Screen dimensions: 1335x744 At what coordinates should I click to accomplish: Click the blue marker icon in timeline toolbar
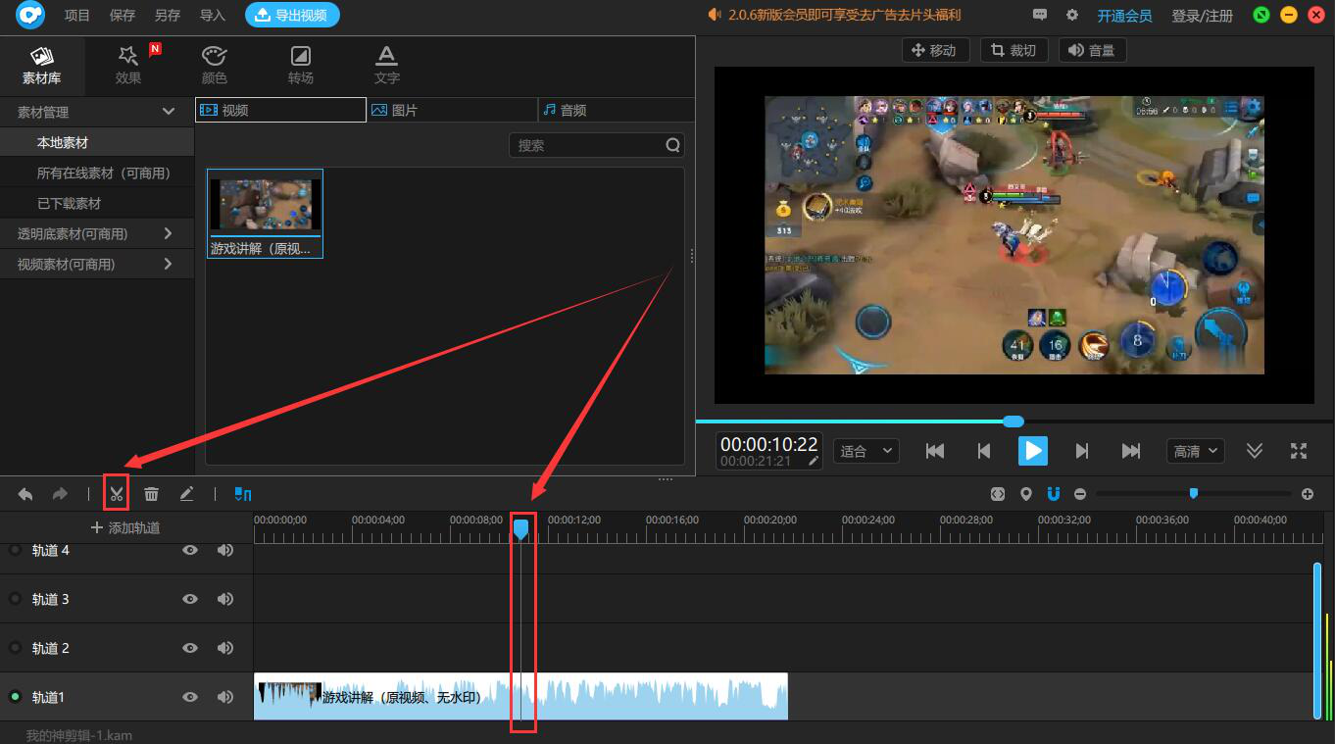[243, 494]
